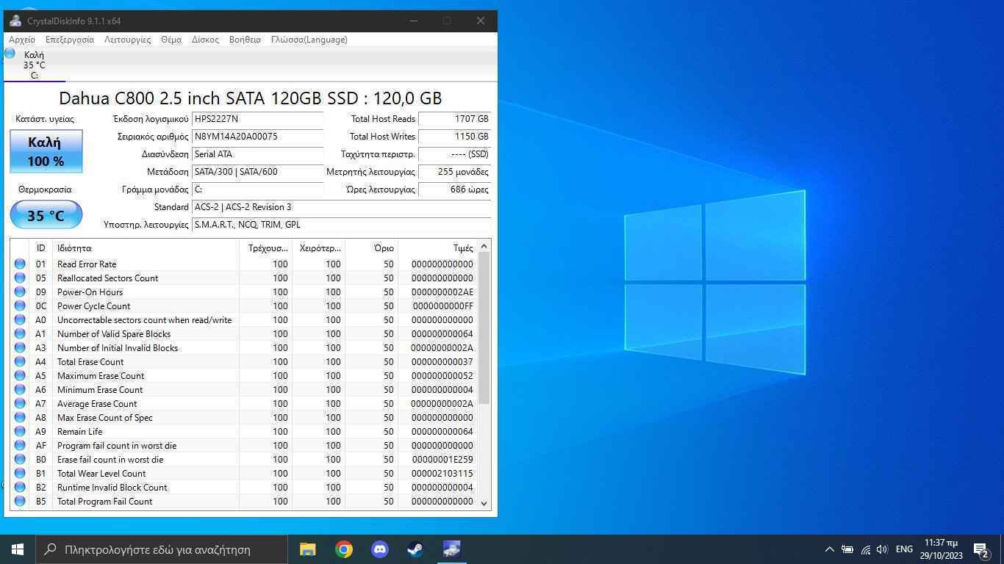Click the status orb for Remain Life
Image resolution: width=1004 pixels, height=564 pixels.
click(20, 431)
